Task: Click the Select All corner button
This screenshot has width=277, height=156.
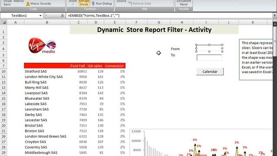Action: (x=3, y=22)
